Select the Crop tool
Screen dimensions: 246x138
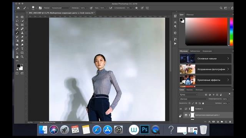[17, 25]
